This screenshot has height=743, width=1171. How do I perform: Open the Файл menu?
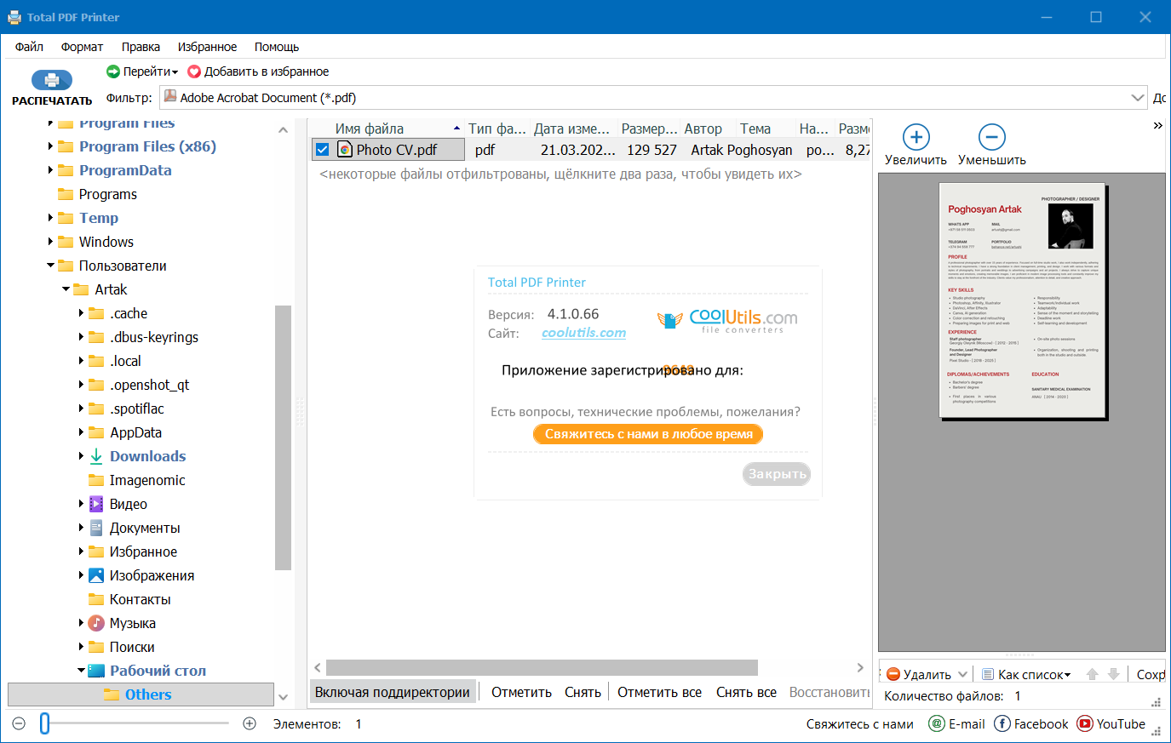29,47
